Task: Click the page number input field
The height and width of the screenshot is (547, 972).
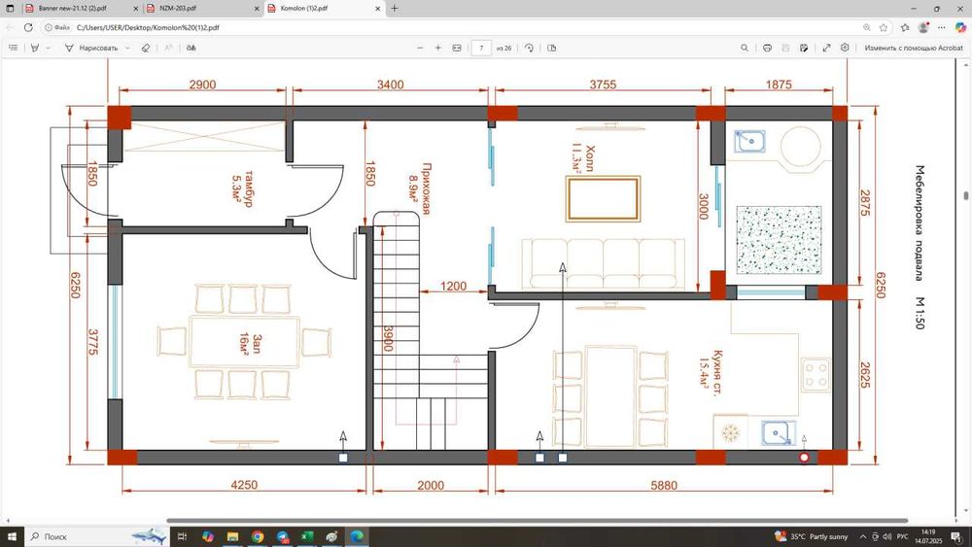Action: pos(481,48)
